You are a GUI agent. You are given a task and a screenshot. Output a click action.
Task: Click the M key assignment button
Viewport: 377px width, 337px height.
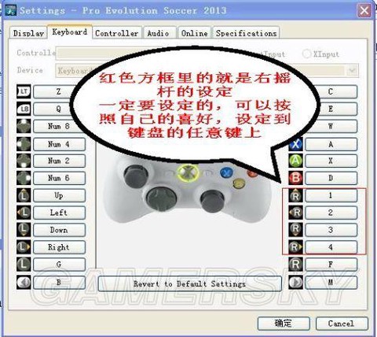pos(331,283)
